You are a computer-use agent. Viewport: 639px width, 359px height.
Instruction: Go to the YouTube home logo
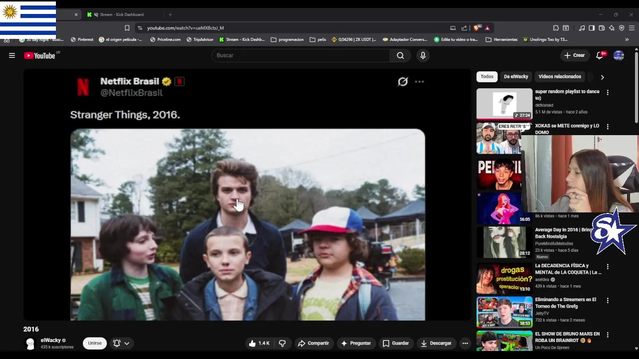click(40, 55)
